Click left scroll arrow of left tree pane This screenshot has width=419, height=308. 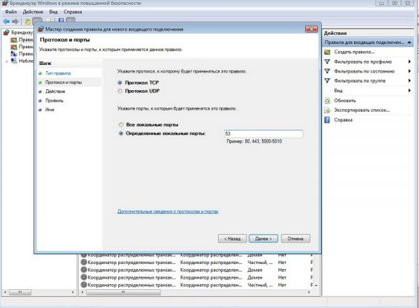5,292
